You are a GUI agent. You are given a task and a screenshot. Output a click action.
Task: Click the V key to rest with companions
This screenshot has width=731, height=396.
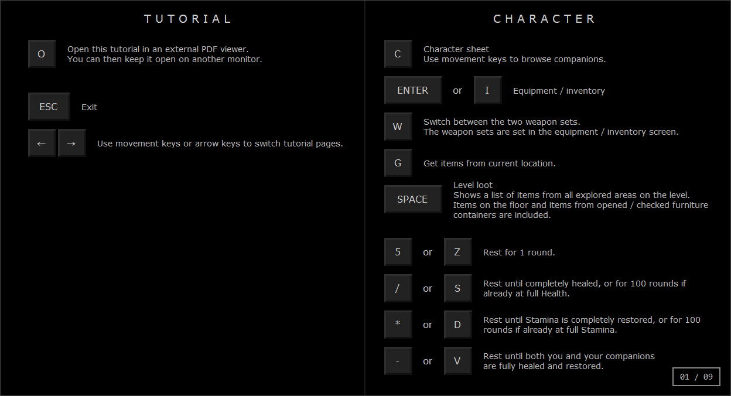457,361
